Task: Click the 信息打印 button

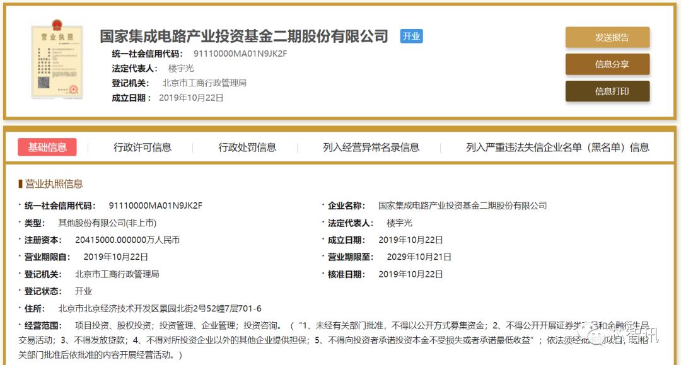Action: click(607, 91)
